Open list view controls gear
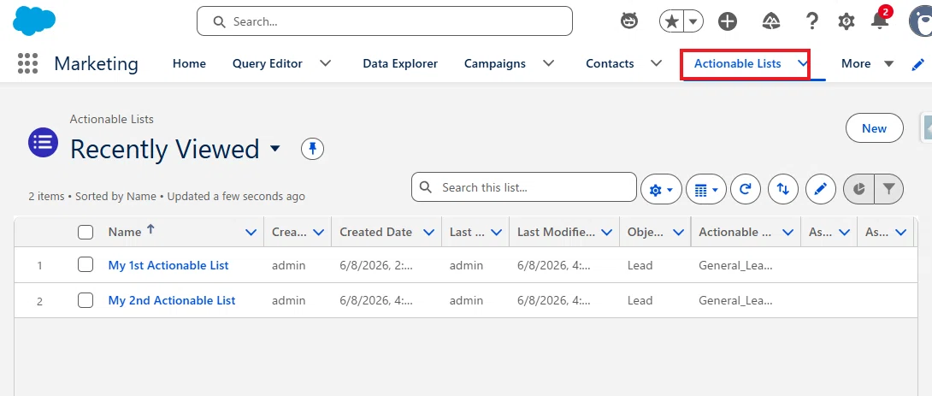 (x=661, y=190)
